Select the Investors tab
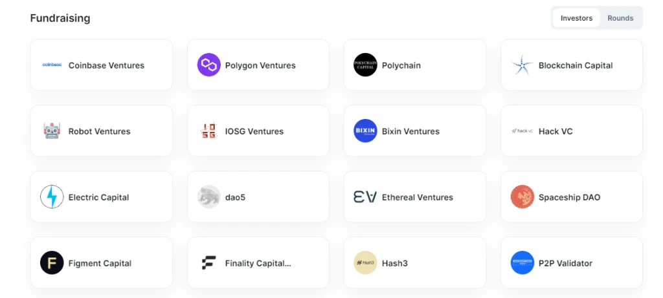Screen dimensions: 663x298 [576, 18]
